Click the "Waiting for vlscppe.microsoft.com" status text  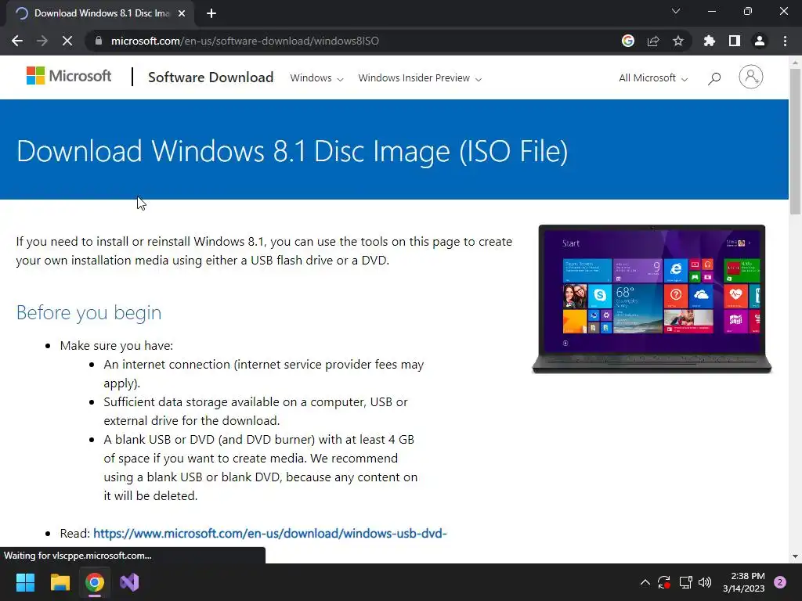(78, 556)
